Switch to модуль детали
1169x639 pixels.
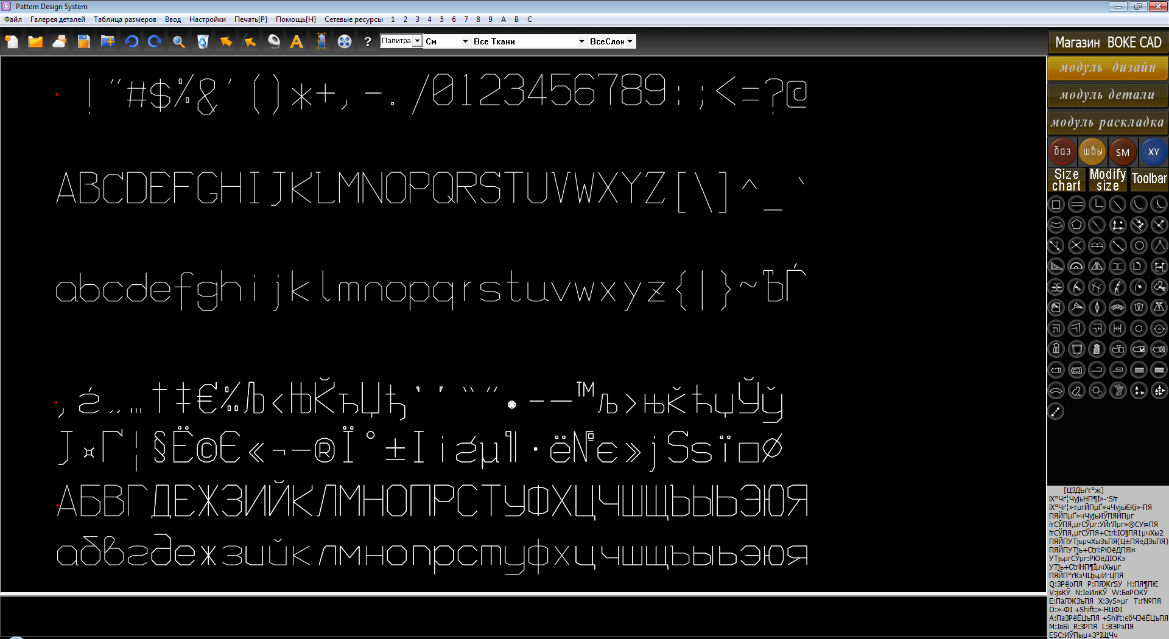click(x=1108, y=96)
